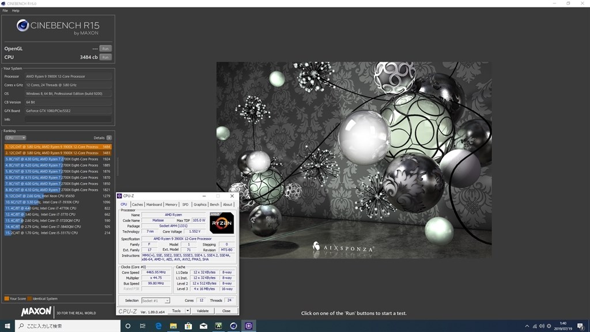
Task: Open the File menu in Cinebench
Action: click(x=5, y=10)
